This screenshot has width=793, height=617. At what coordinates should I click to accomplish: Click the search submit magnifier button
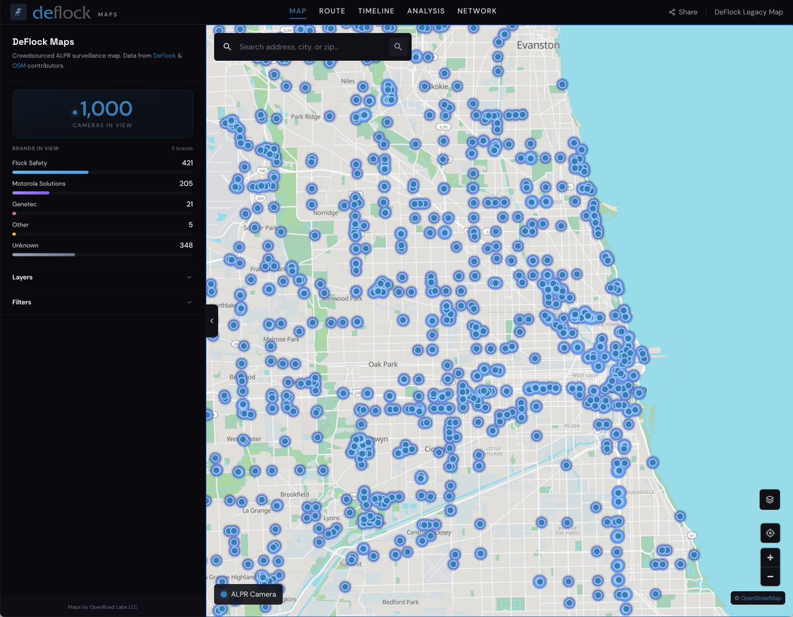tap(398, 47)
